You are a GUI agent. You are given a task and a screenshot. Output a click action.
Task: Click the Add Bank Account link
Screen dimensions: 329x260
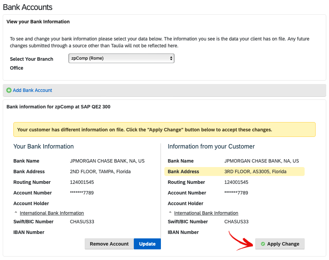point(32,90)
